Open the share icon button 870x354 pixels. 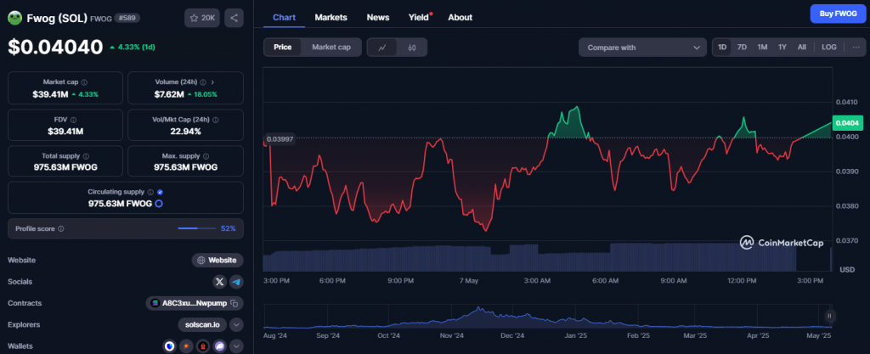click(234, 18)
